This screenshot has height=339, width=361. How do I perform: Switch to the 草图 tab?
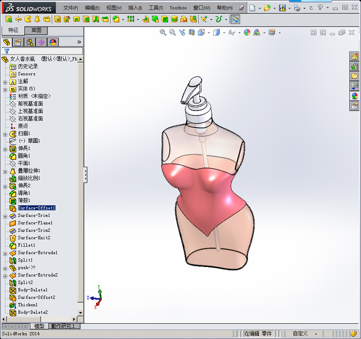pos(36,30)
